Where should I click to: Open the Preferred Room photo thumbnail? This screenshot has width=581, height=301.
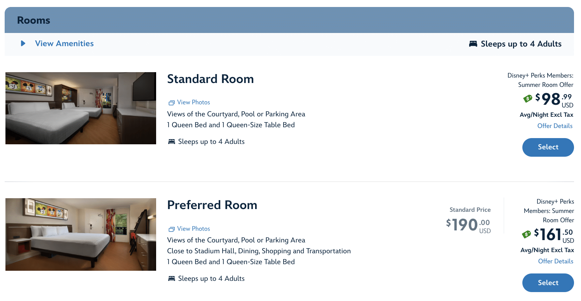coord(81,234)
